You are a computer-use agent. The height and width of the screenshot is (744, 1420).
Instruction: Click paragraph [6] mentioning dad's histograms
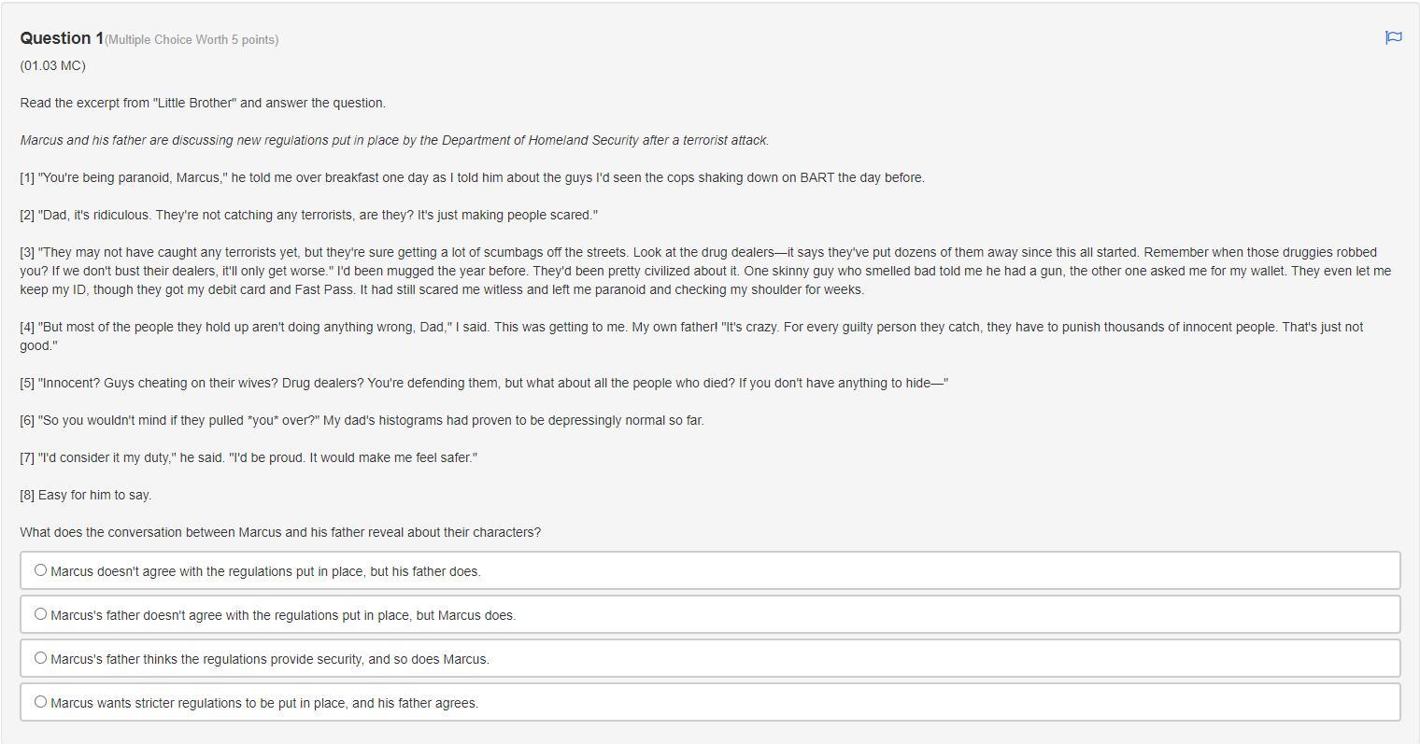tap(362, 420)
